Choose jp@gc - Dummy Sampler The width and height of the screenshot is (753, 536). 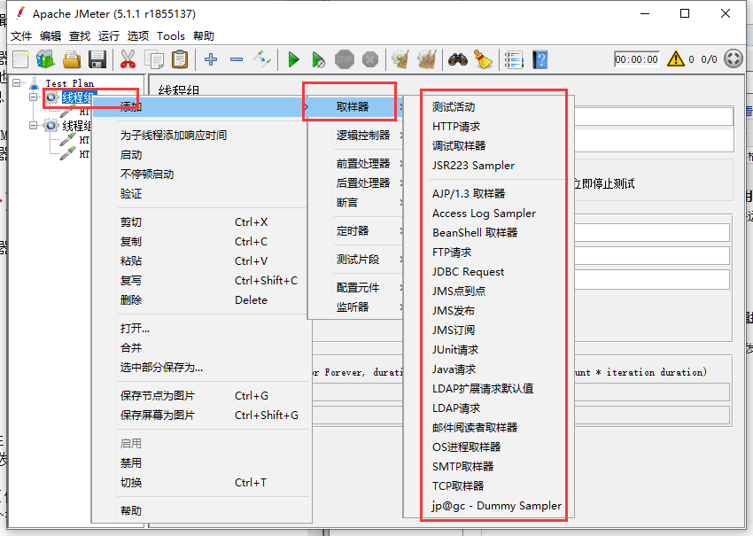pos(489,506)
